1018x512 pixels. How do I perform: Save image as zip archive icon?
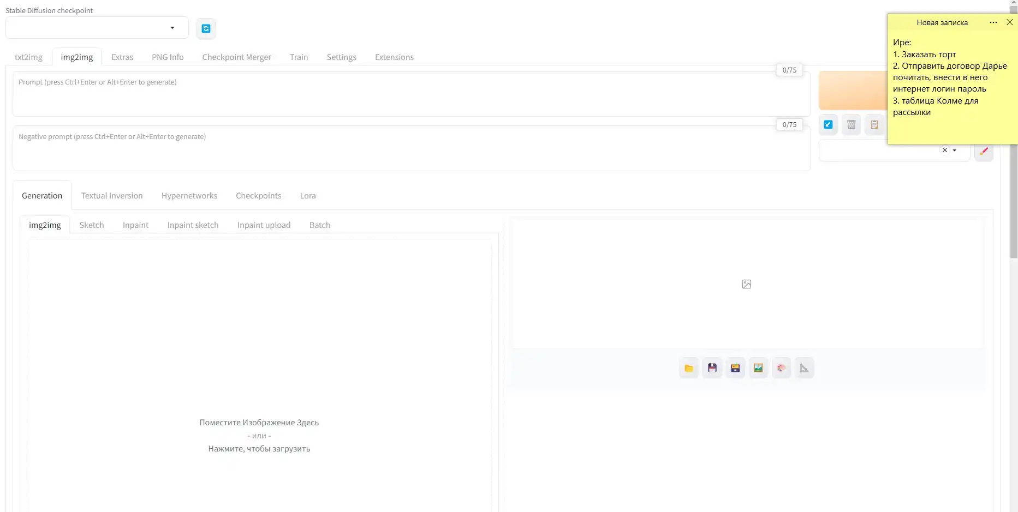pyautogui.click(x=735, y=368)
